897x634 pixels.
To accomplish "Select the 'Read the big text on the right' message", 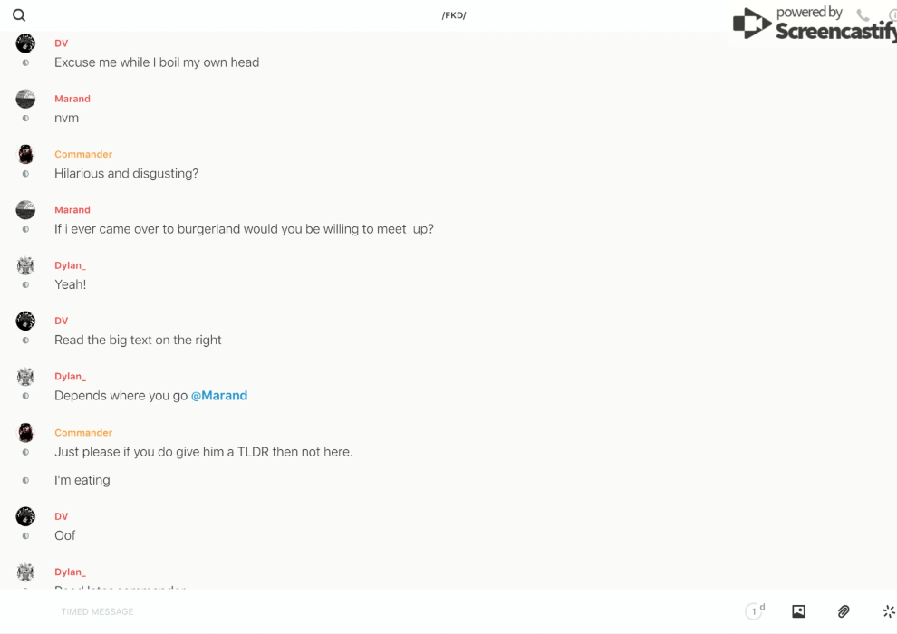I will (138, 341).
